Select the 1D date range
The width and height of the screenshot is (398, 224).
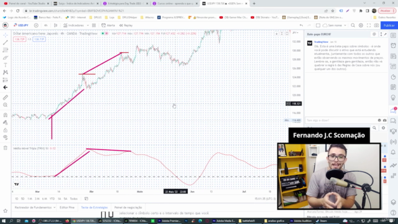coord(17,198)
